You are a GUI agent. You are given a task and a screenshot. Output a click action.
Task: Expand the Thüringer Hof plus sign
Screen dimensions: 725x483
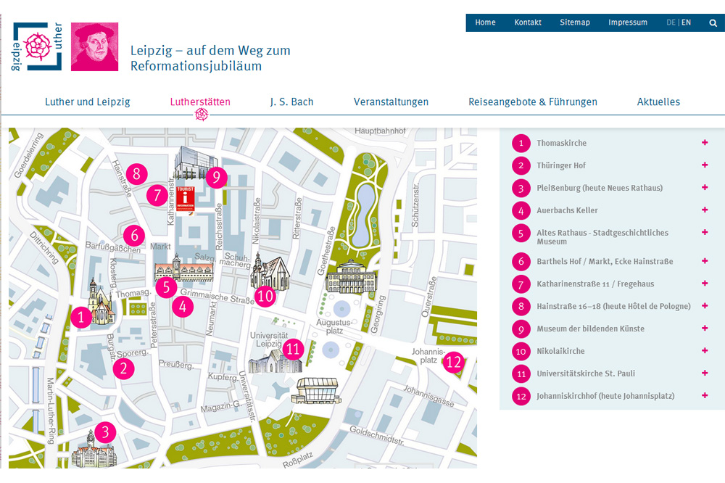pos(704,165)
